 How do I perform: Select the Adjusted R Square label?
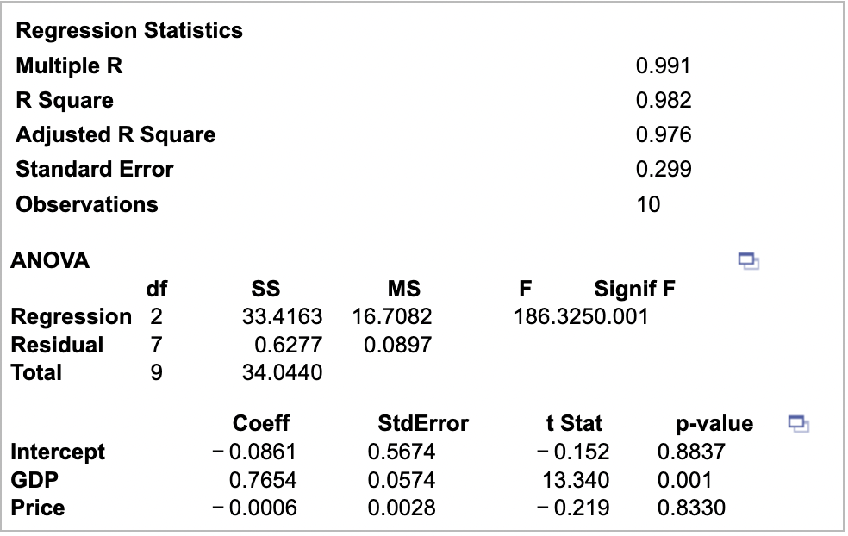[x=115, y=135]
